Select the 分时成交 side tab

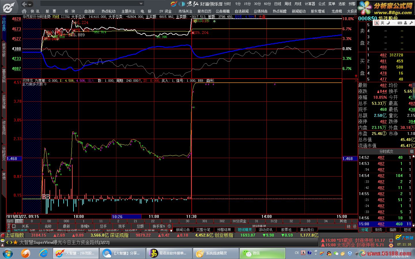[4, 153]
